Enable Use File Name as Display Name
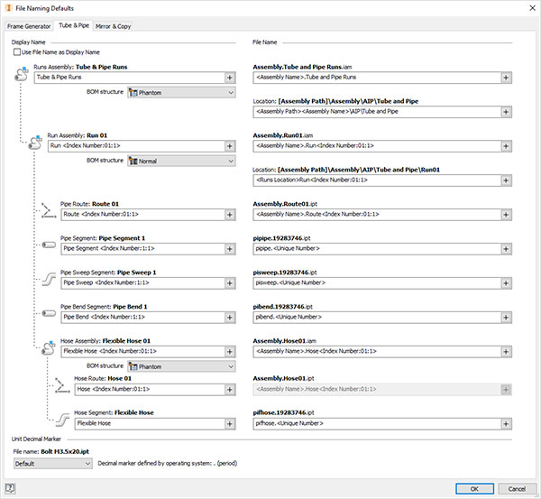 pyautogui.click(x=17, y=52)
